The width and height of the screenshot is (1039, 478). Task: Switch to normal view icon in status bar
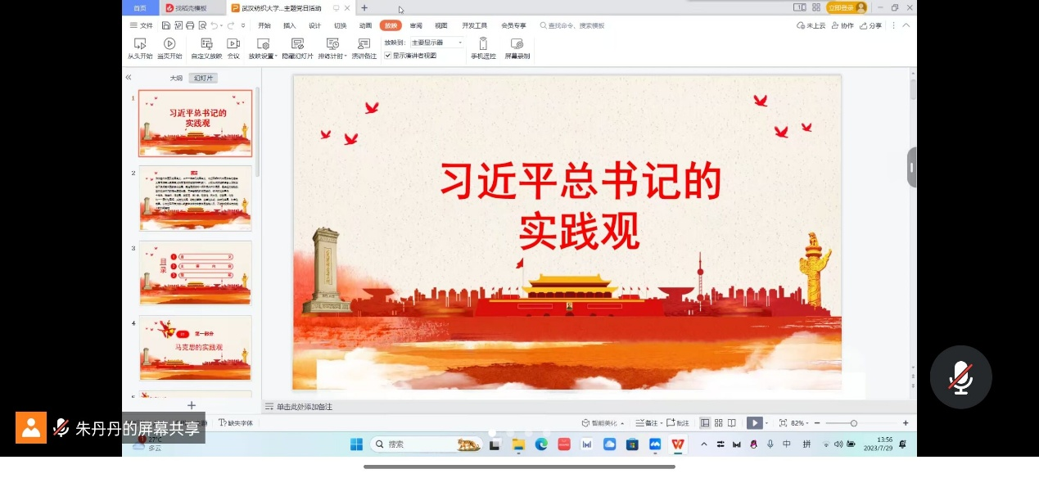click(705, 422)
